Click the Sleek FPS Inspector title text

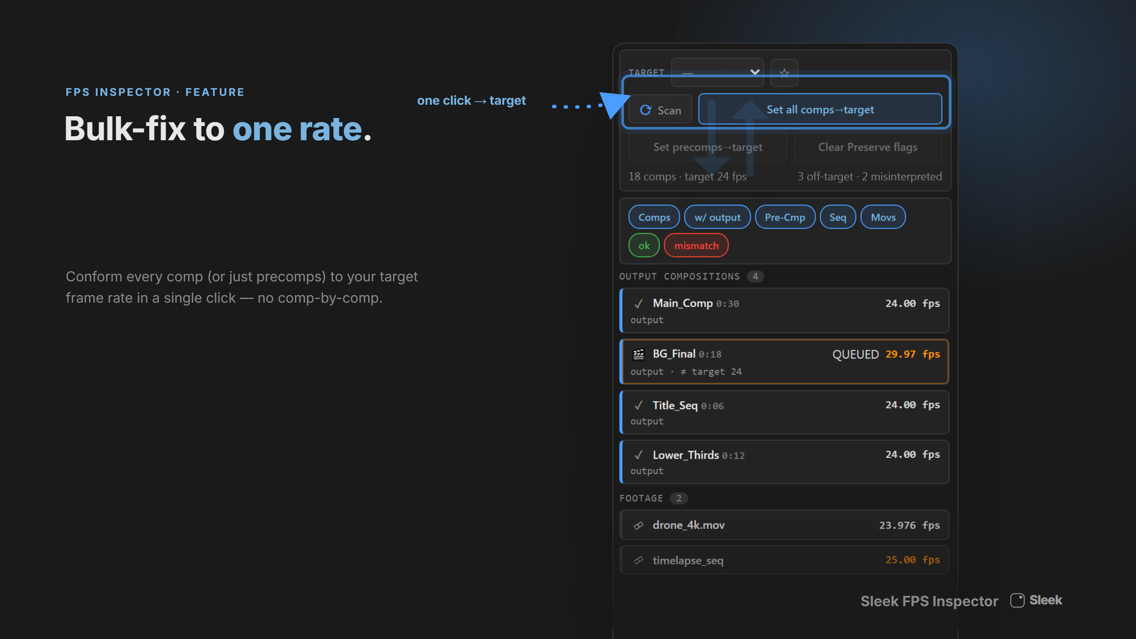click(x=929, y=601)
